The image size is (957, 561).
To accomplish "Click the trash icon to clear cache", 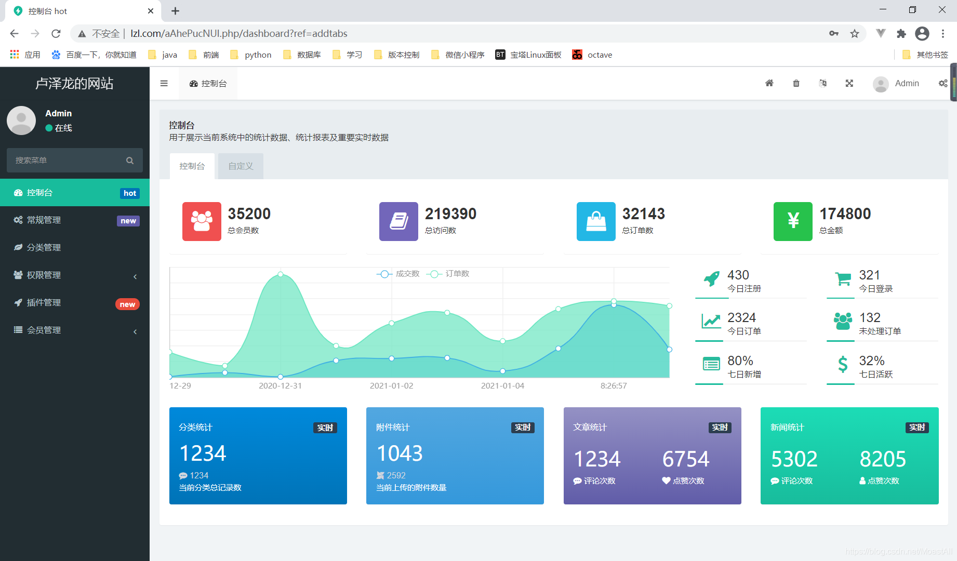I will click(x=796, y=83).
